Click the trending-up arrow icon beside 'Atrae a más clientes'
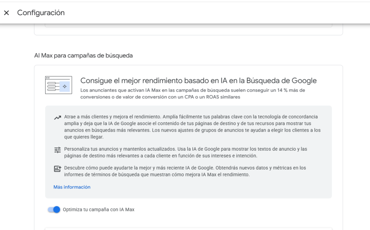This screenshot has height=230, width=370. [x=57, y=118]
